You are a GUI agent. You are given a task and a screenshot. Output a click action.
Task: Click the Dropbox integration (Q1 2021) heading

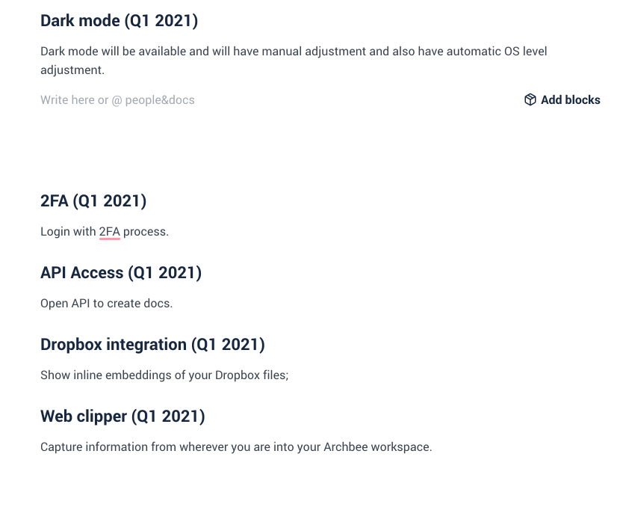152,344
